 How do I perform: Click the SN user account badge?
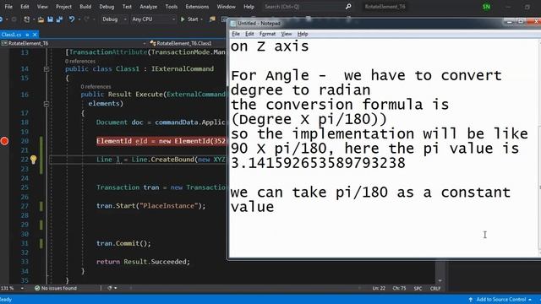click(x=487, y=7)
